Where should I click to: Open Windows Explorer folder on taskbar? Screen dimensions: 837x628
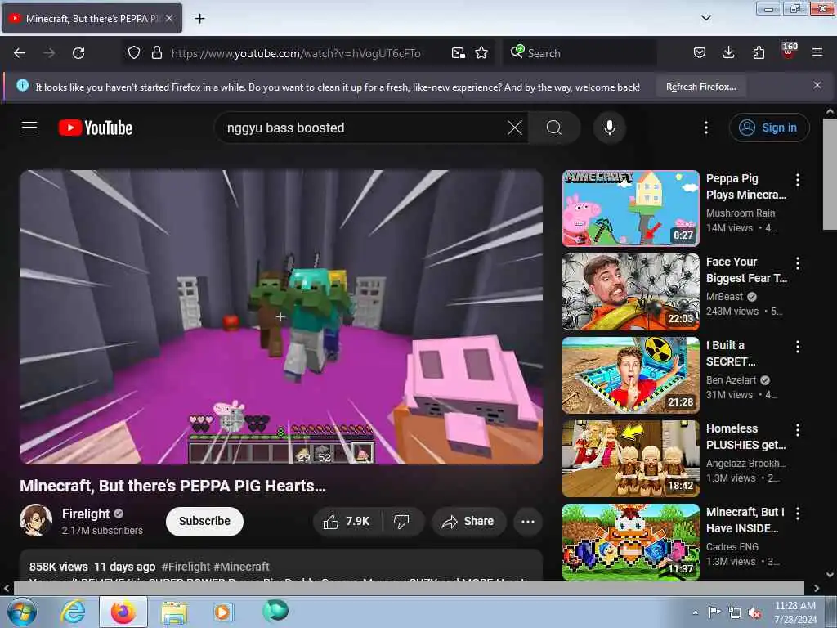[174, 612]
